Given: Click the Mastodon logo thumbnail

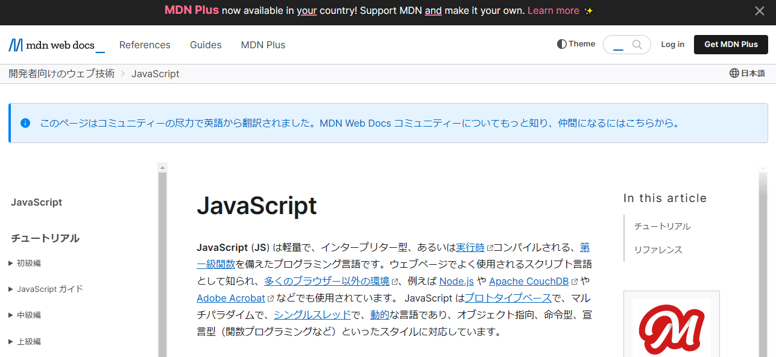Looking at the screenshot, I should (671, 326).
